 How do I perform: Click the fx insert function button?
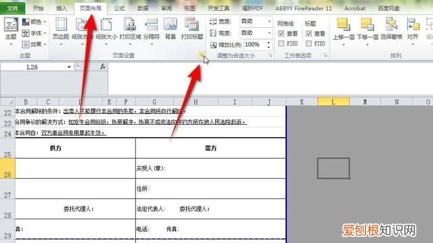click(x=103, y=67)
